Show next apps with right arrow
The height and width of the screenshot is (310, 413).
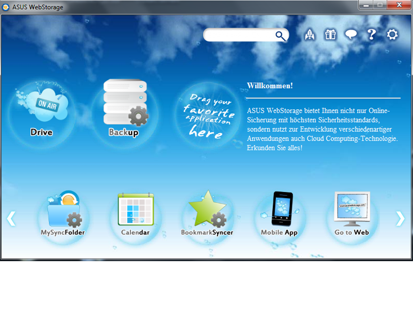point(400,218)
